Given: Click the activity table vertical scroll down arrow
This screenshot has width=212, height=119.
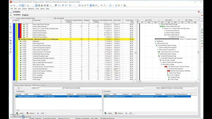Looking at the screenshot, I should 135,80.
